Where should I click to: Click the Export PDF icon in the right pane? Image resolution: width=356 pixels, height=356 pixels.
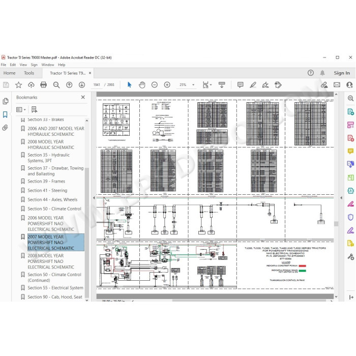[x=350, y=112]
